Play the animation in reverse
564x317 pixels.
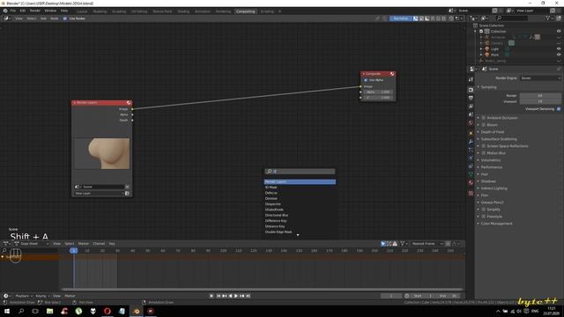pyautogui.click(x=230, y=296)
